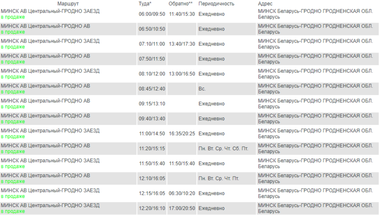Click the Туда* column header
The image size is (380, 215).
(x=145, y=4)
